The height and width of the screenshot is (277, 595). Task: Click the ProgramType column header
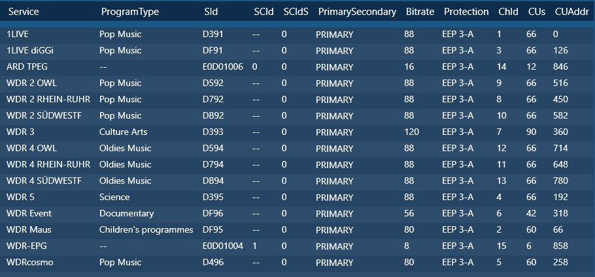tap(127, 12)
